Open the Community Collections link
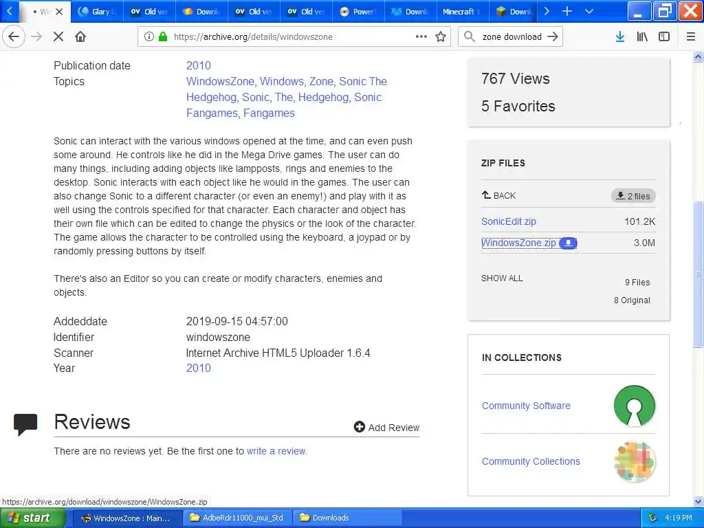Screen dimensions: 704x528 [531, 461]
